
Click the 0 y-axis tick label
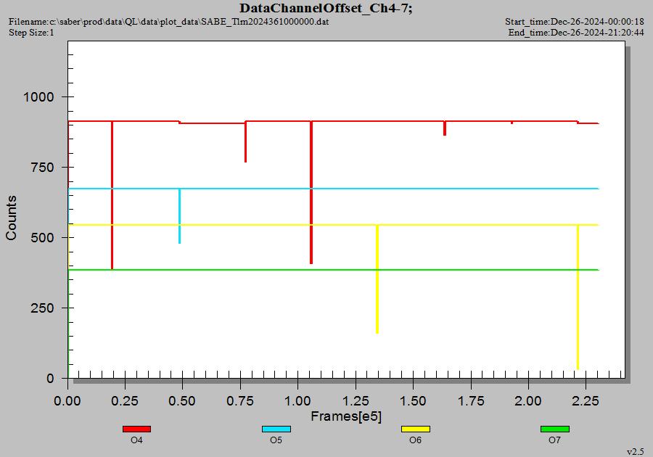[x=50, y=379]
